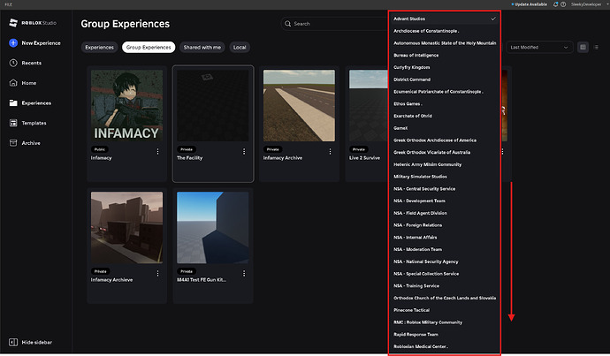The image size is (610, 356).
Task: Select NSA - Development Team
Action: (445, 201)
